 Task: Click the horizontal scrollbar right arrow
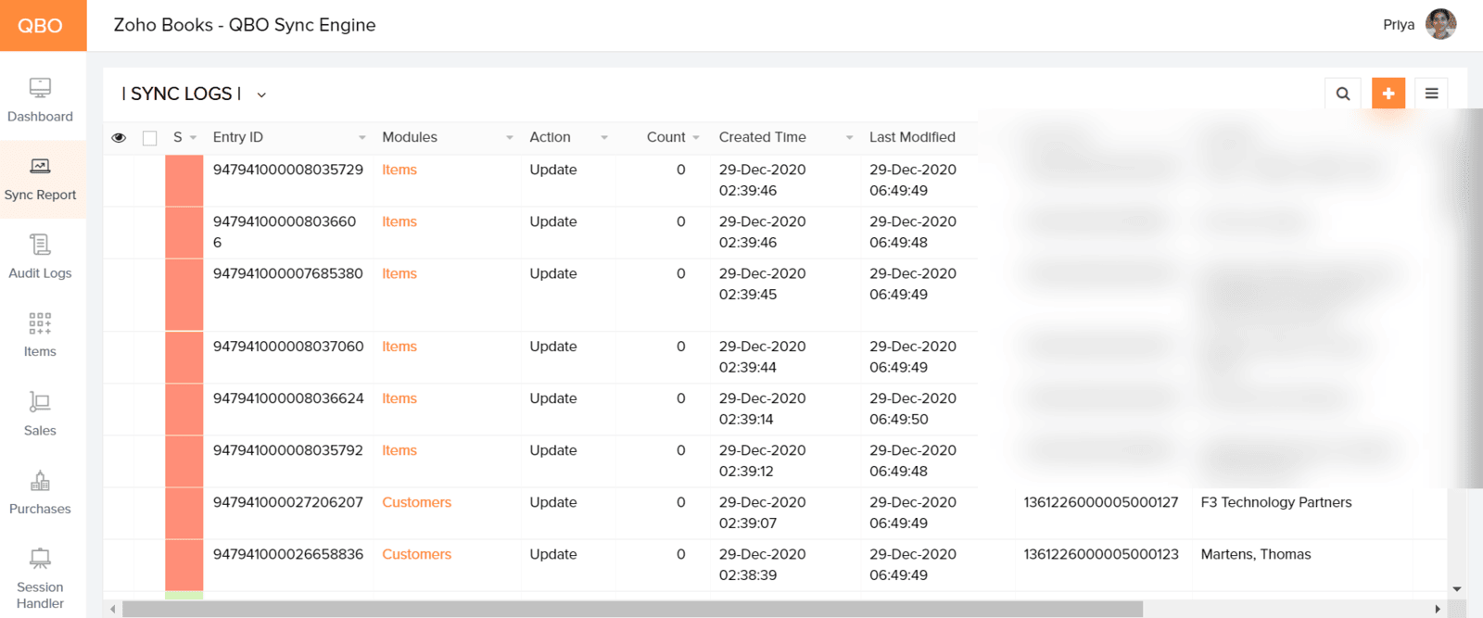(1438, 609)
